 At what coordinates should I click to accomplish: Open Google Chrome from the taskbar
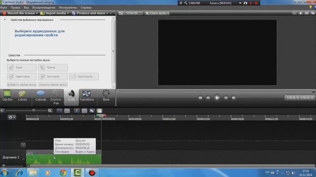click(63, 173)
